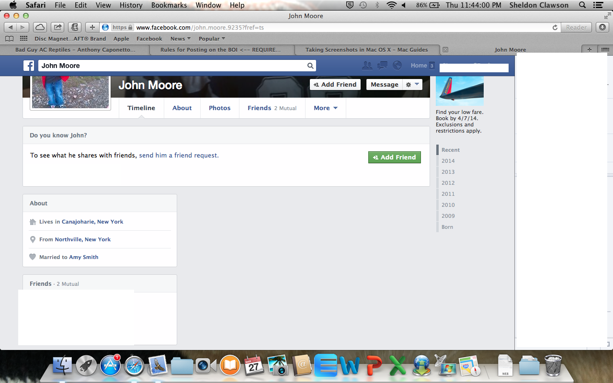Open the profile About tab

pyautogui.click(x=182, y=108)
